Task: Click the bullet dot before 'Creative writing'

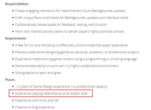Action: pyautogui.click(x=13, y=107)
